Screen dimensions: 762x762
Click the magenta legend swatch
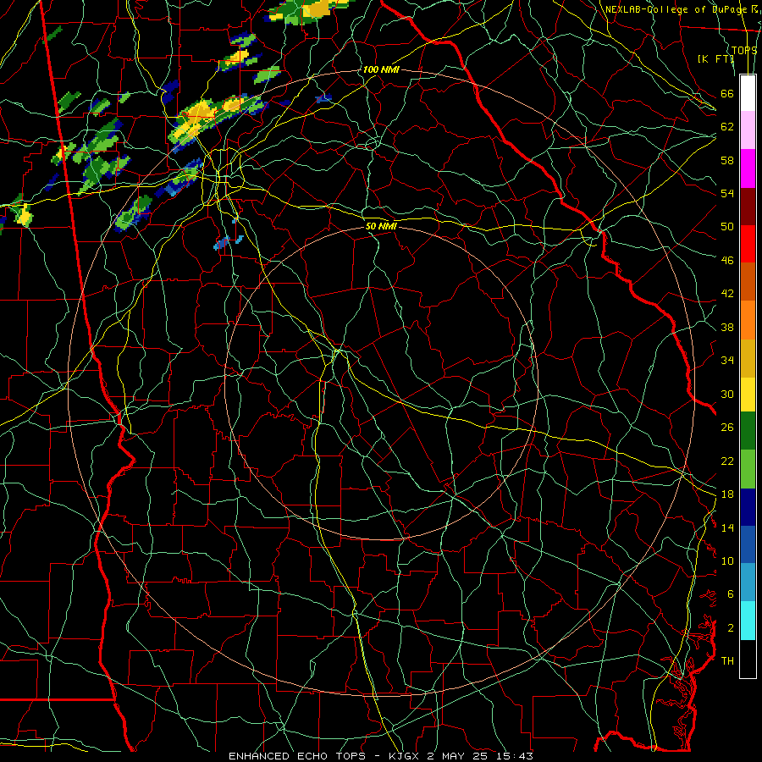[748, 168]
